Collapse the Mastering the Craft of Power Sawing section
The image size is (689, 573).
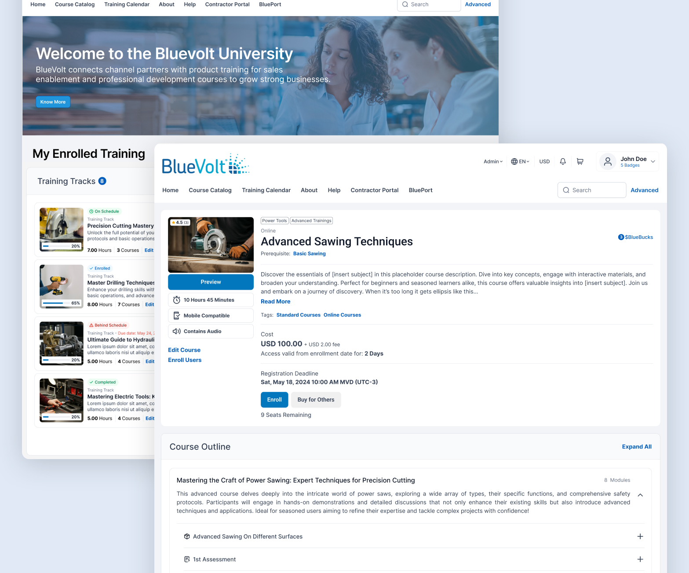(640, 495)
